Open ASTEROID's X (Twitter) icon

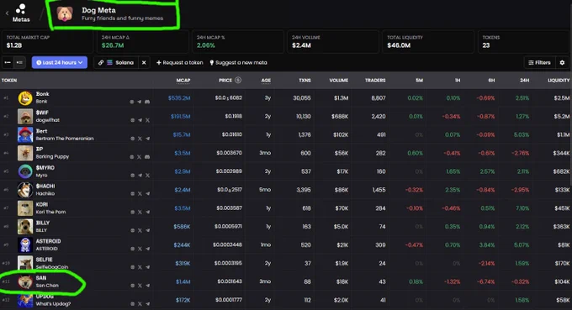(140, 249)
